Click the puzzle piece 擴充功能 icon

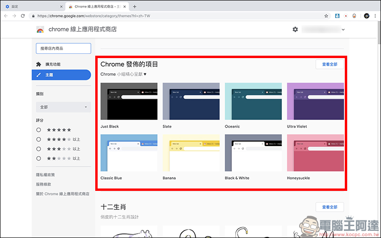39,64
